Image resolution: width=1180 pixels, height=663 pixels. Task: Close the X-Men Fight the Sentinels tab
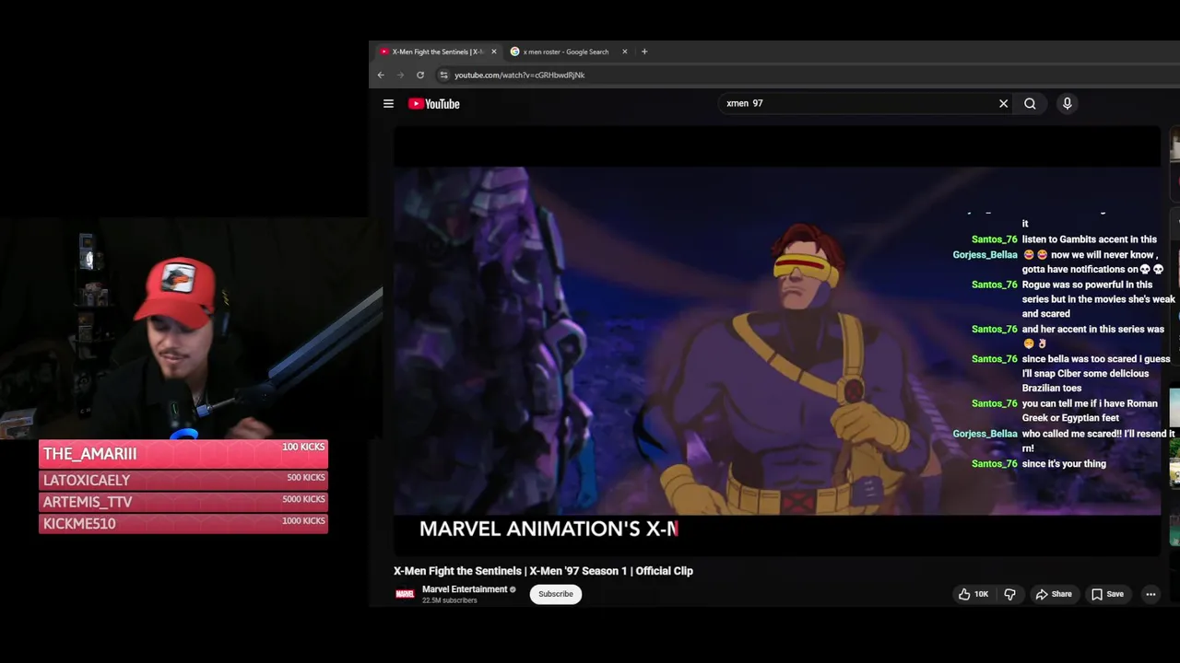coord(493,52)
